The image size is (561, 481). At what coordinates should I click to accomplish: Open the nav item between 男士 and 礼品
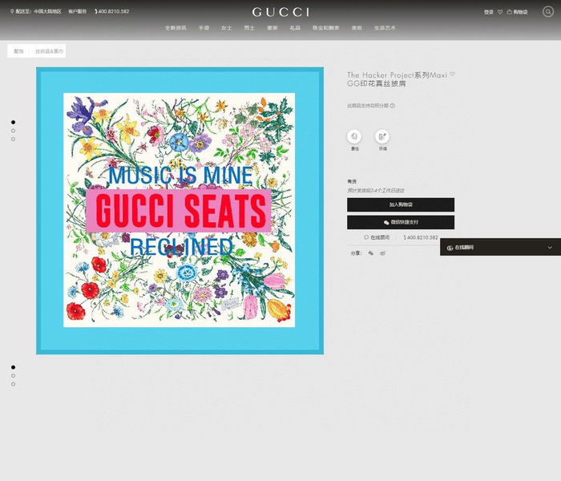pos(272,27)
